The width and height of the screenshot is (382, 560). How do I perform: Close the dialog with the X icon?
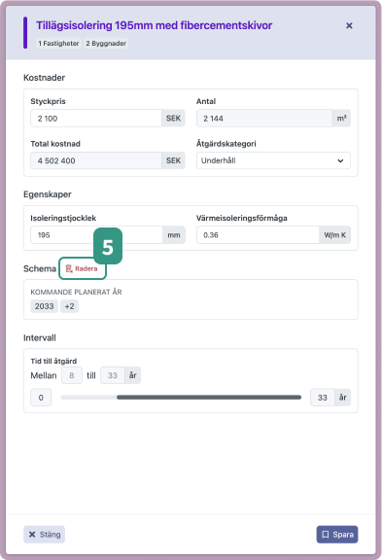[x=349, y=25]
